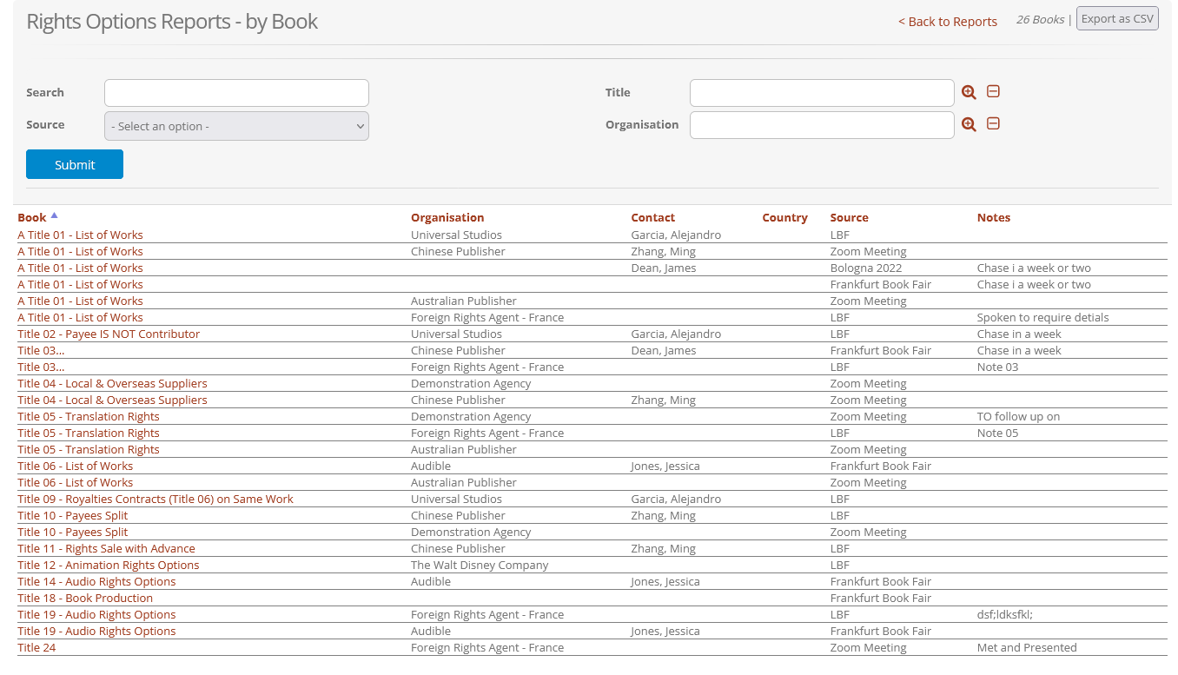Click the Submit button

pyautogui.click(x=75, y=164)
